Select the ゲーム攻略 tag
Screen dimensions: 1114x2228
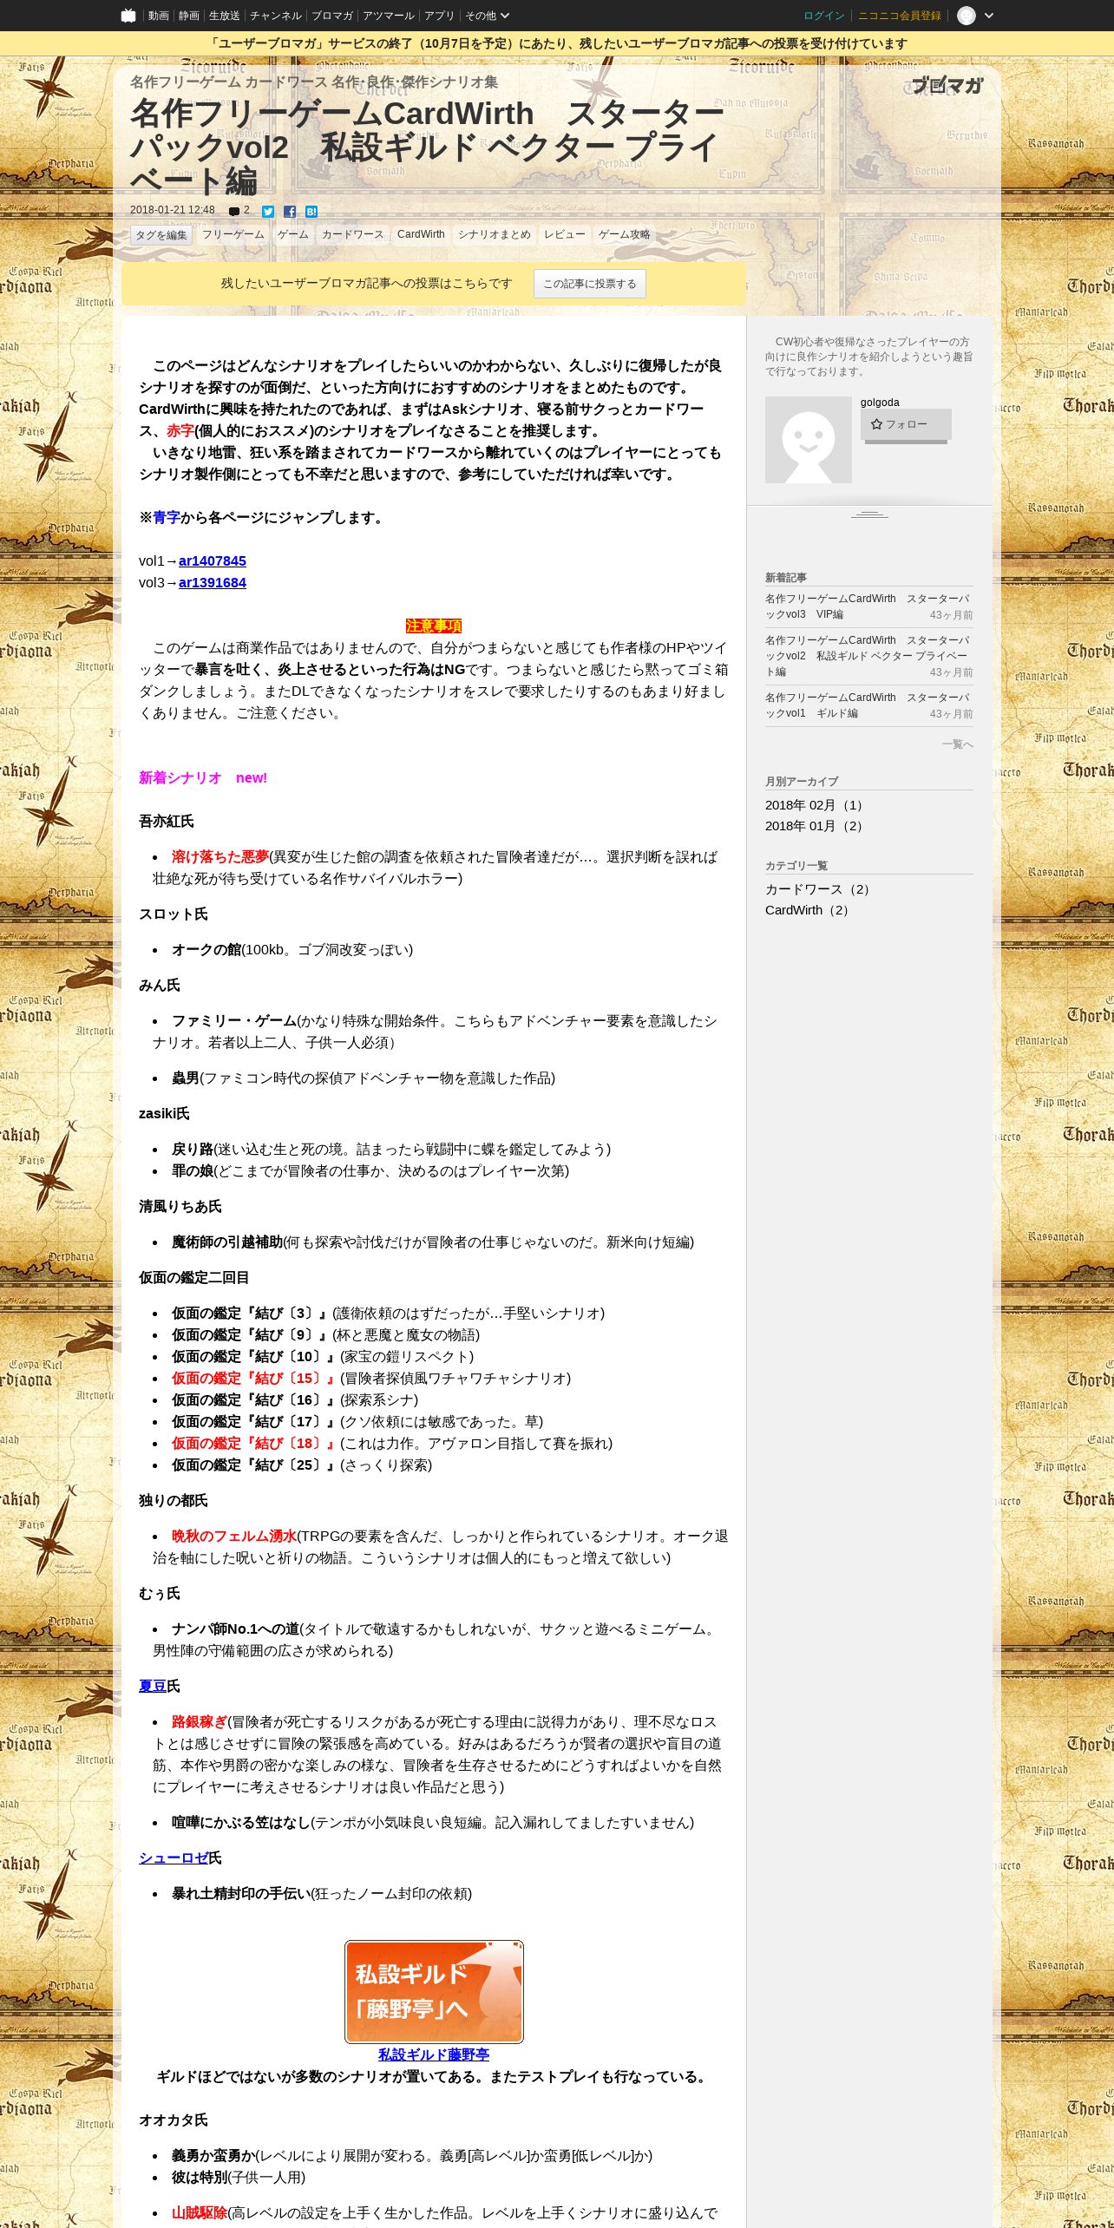pyautogui.click(x=625, y=234)
